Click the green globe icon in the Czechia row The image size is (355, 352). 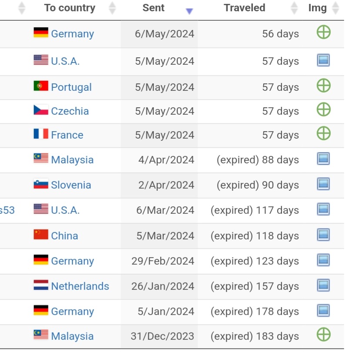point(324,110)
